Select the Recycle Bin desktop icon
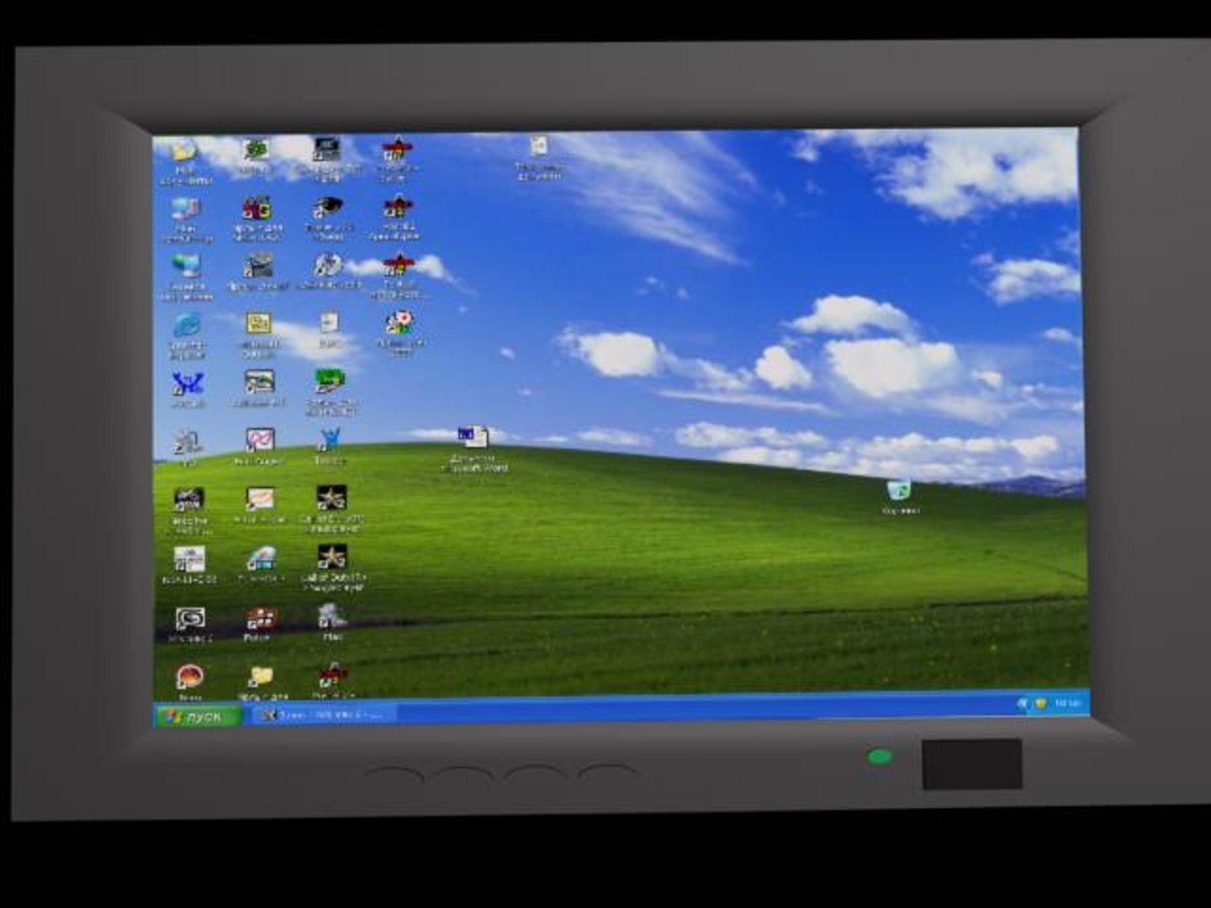1211x908 pixels. click(x=899, y=489)
